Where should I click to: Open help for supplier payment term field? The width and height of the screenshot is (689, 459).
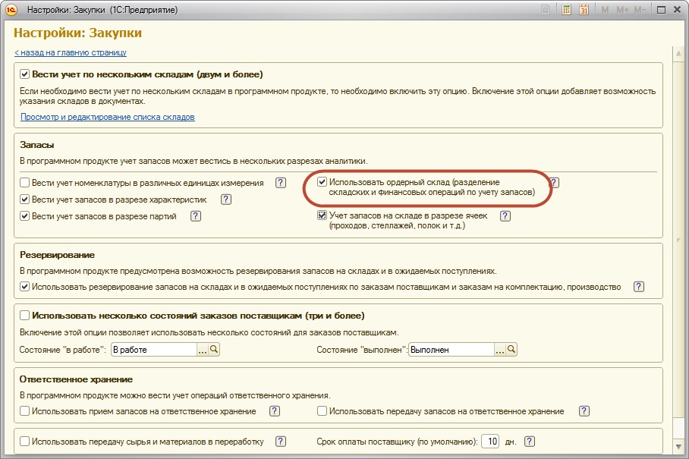tap(530, 442)
